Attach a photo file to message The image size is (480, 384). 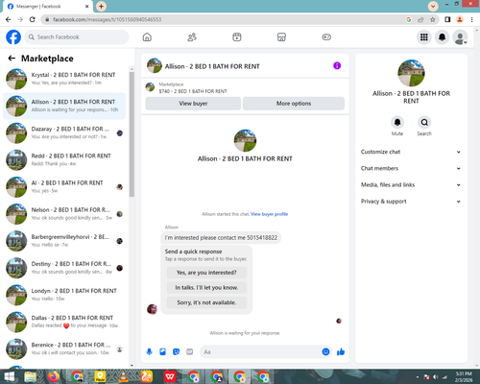point(162,352)
